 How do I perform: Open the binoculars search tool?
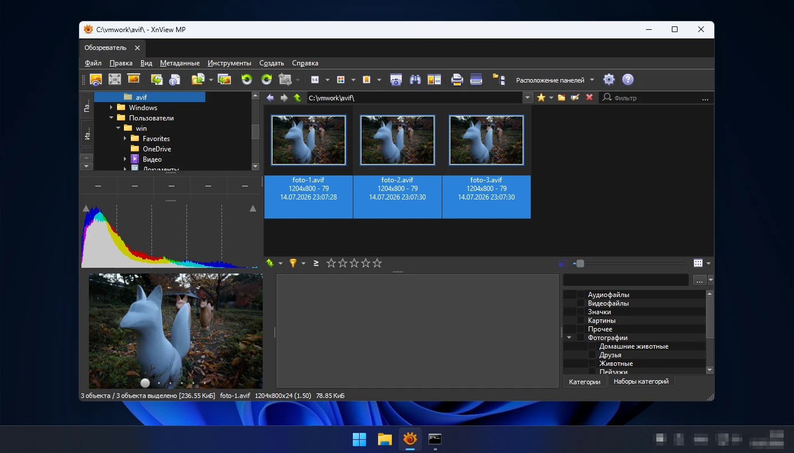(415, 80)
